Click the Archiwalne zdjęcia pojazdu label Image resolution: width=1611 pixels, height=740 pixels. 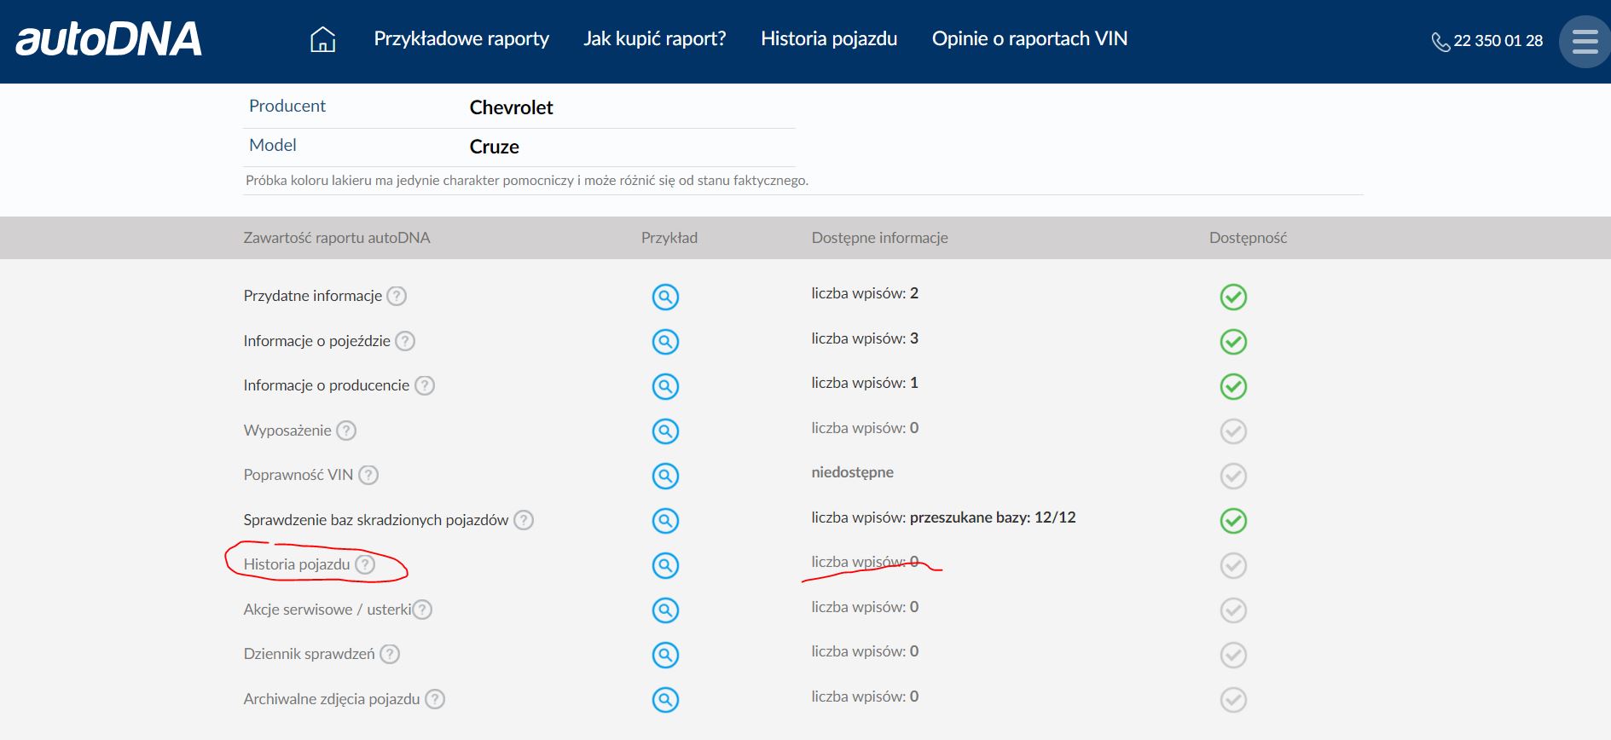(332, 699)
